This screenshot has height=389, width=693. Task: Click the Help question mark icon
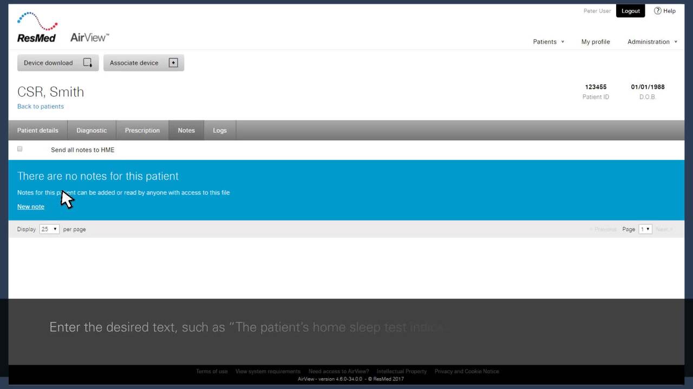(657, 11)
